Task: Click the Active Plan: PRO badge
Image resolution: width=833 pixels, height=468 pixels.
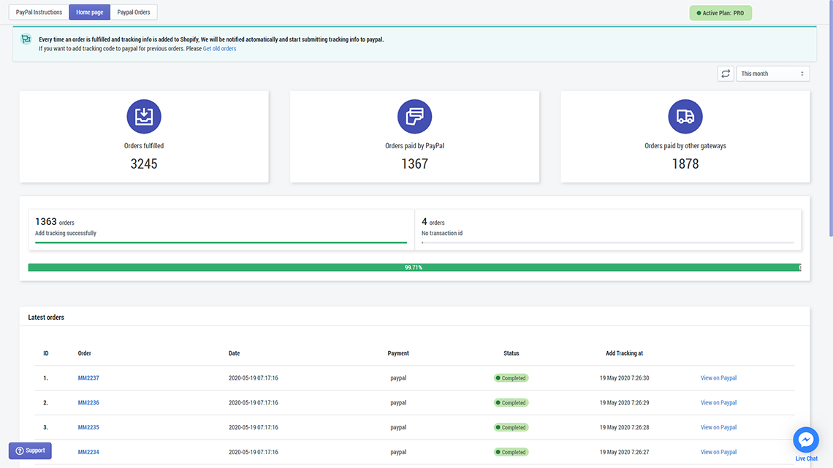Action: [720, 12]
